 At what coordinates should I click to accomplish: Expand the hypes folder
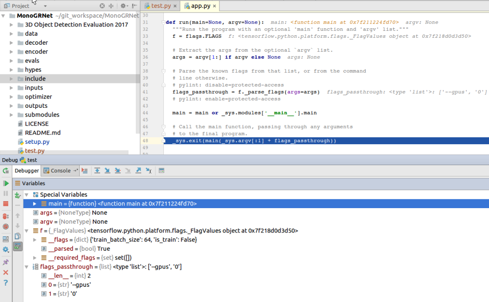point(11,70)
